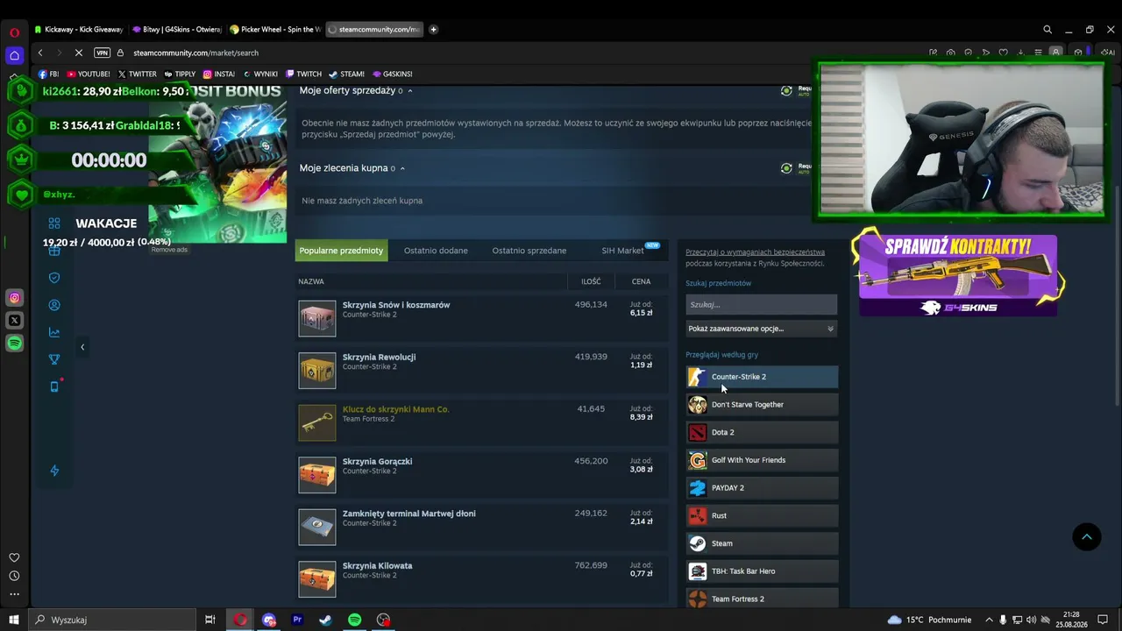Switch to the Picker Wheel tab
This screenshot has height=631, width=1122.
(x=275, y=29)
